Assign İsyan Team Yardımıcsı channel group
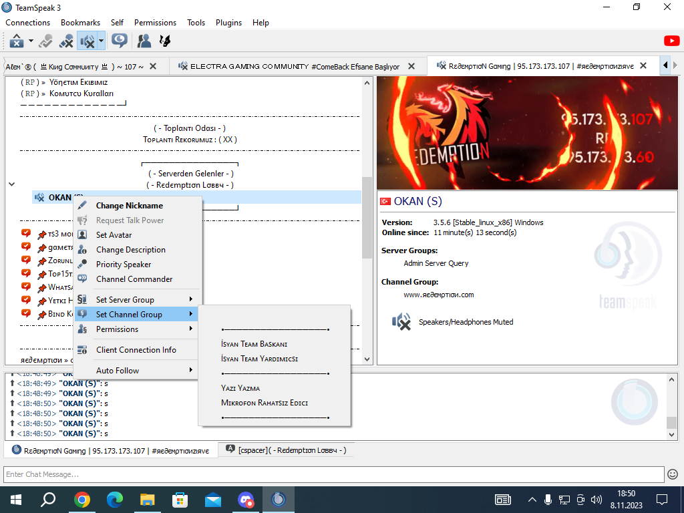The height and width of the screenshot is (513, 684). pyautogui.click(x=275, y=359)
